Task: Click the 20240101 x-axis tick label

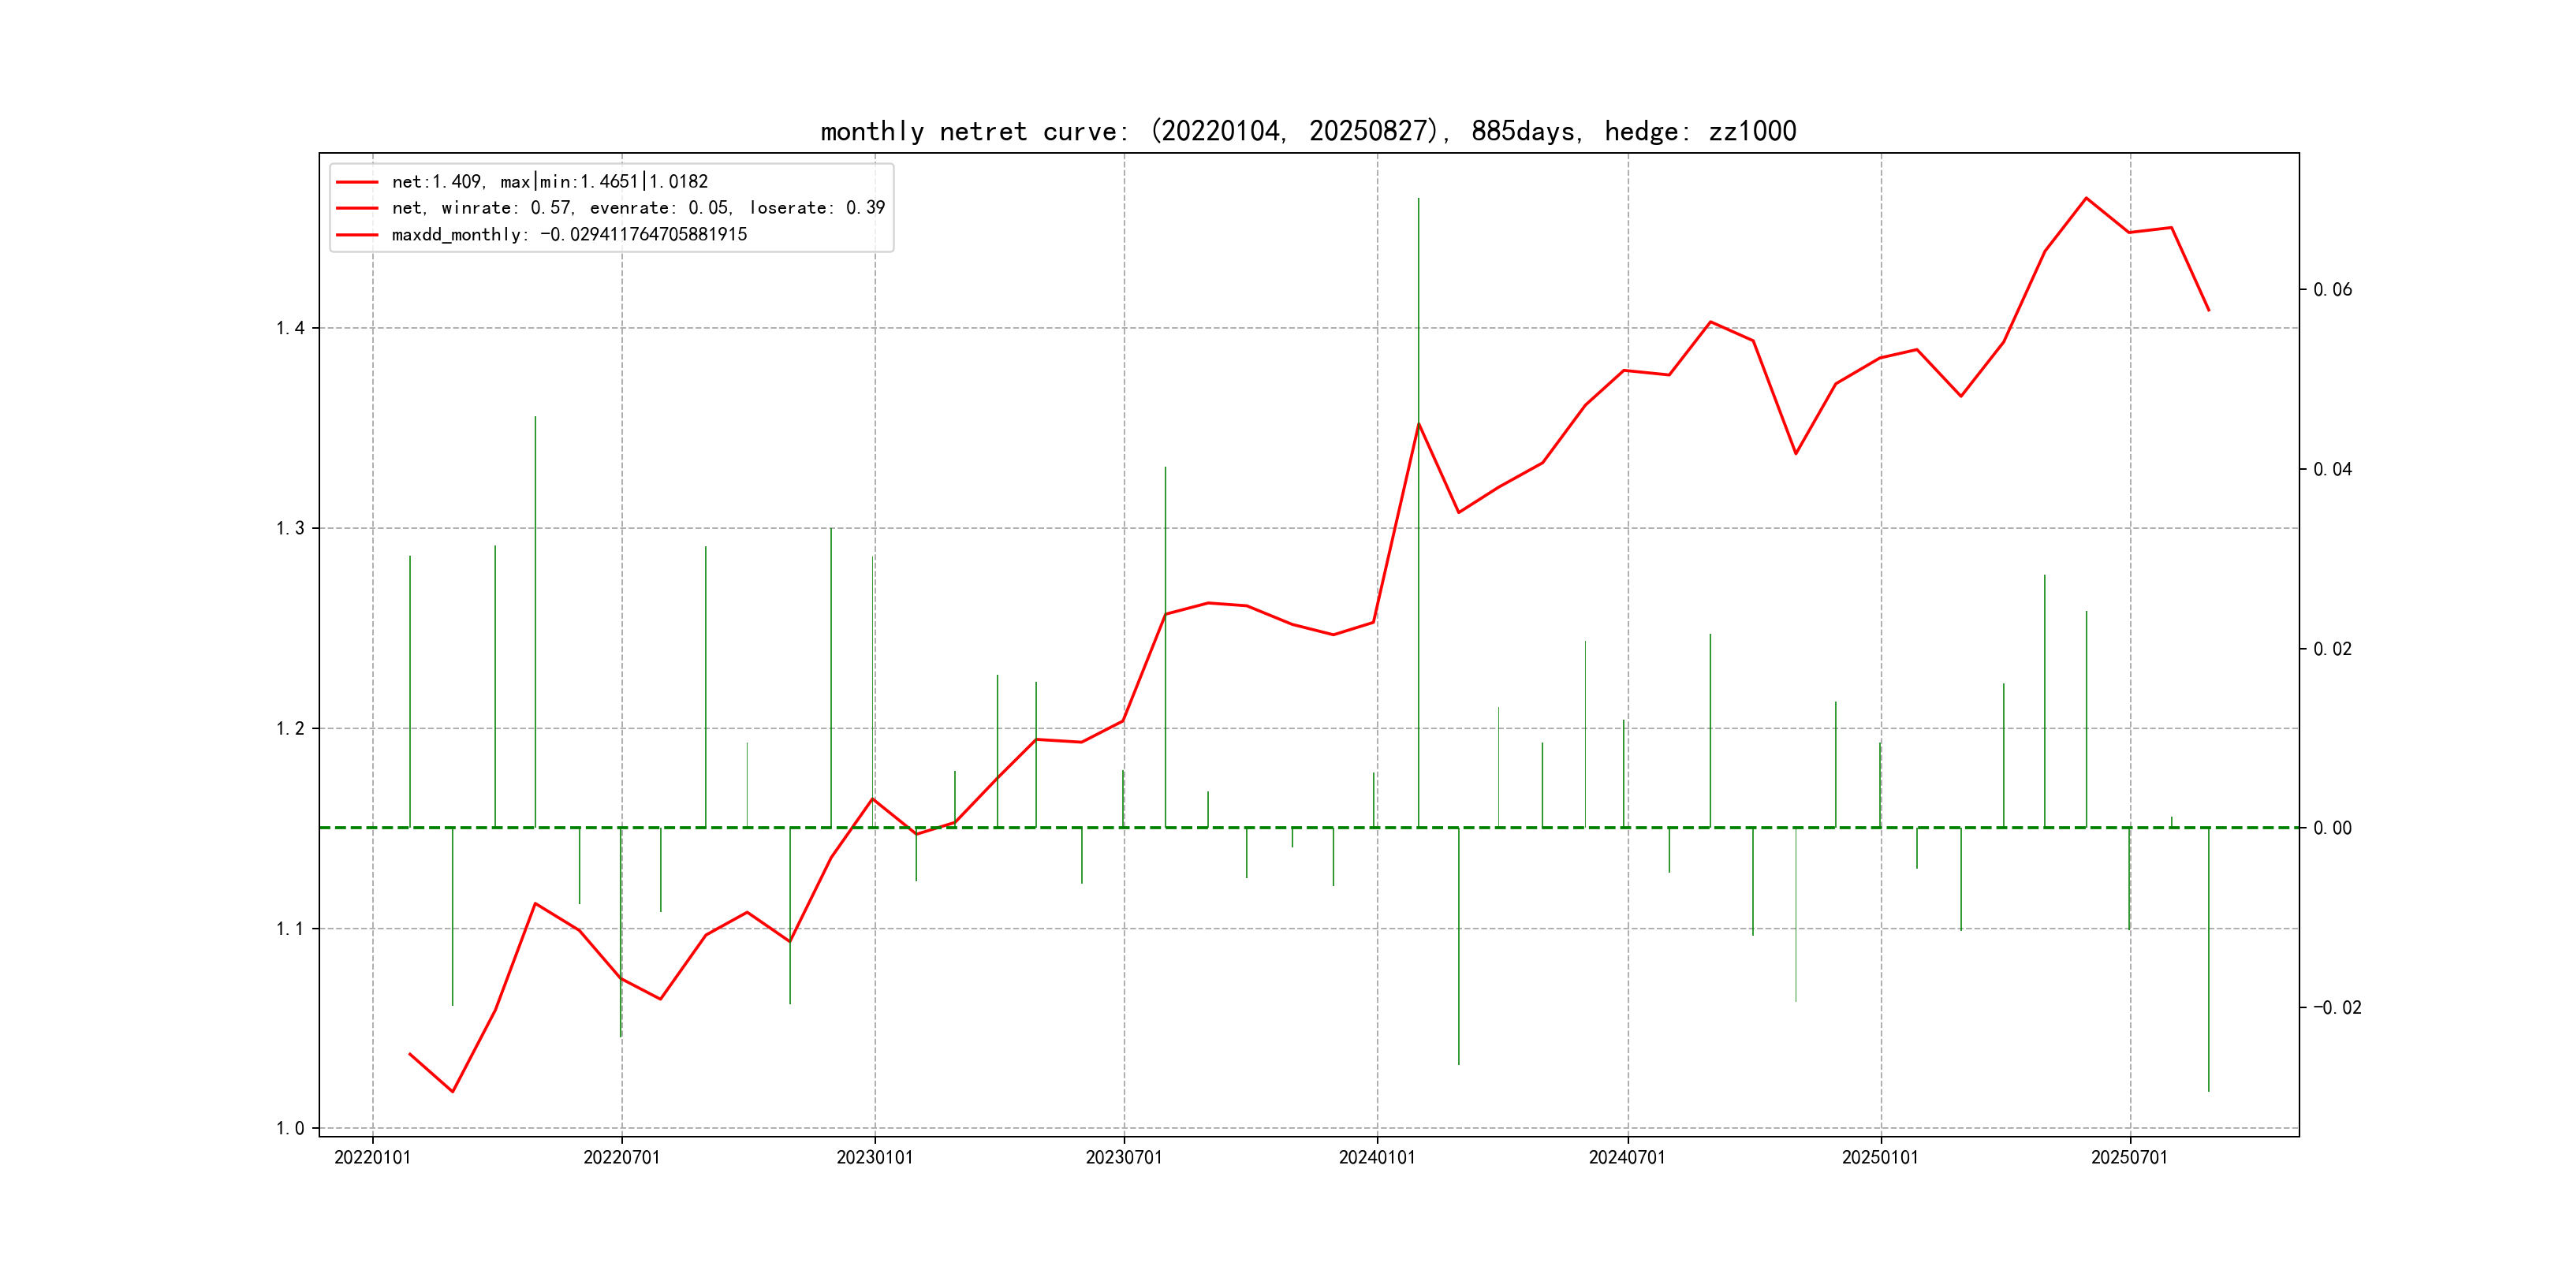Action: 1377,1158
